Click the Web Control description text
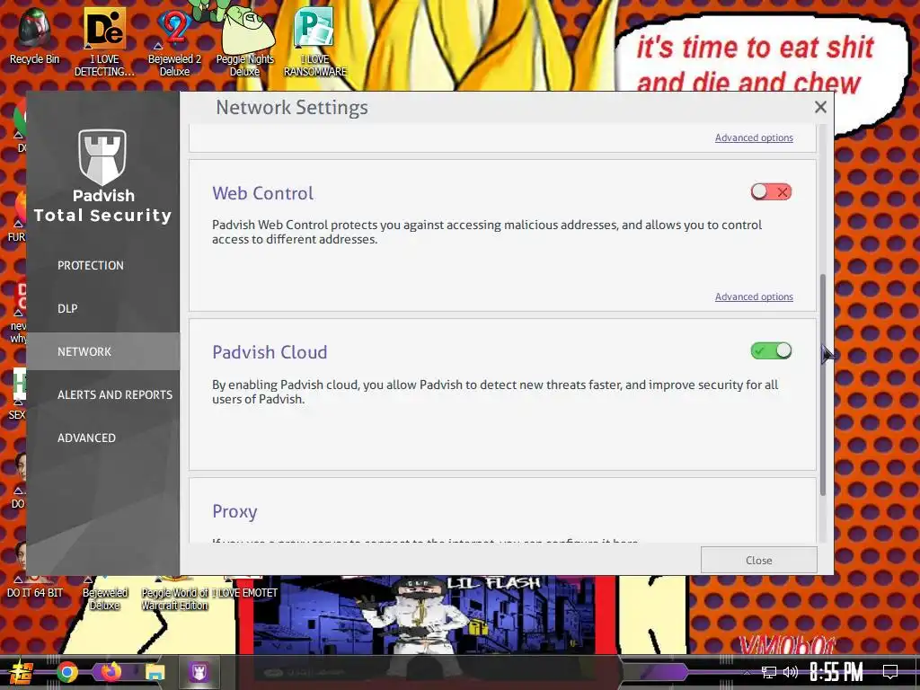The width and height of the screenshot is (920, 690). click(487, 233)
